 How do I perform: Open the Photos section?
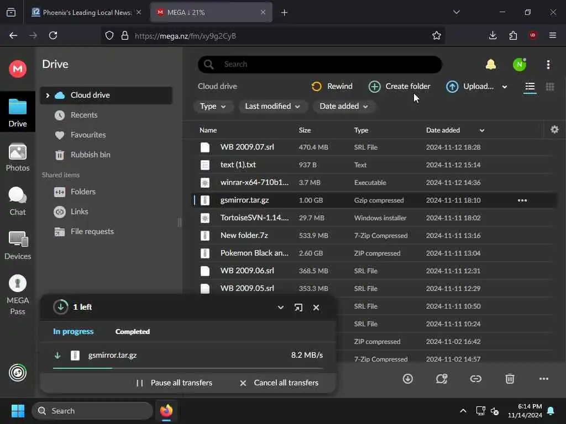pyautogui.click(x=17, y=157)
